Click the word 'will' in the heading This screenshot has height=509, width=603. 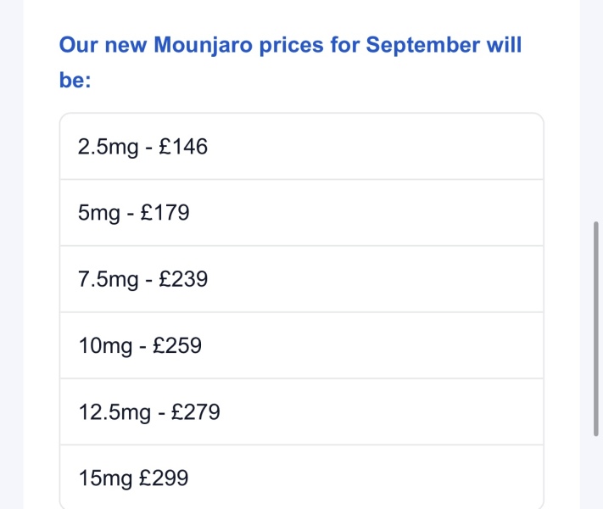pyautogui.click(x=504, y=45)
